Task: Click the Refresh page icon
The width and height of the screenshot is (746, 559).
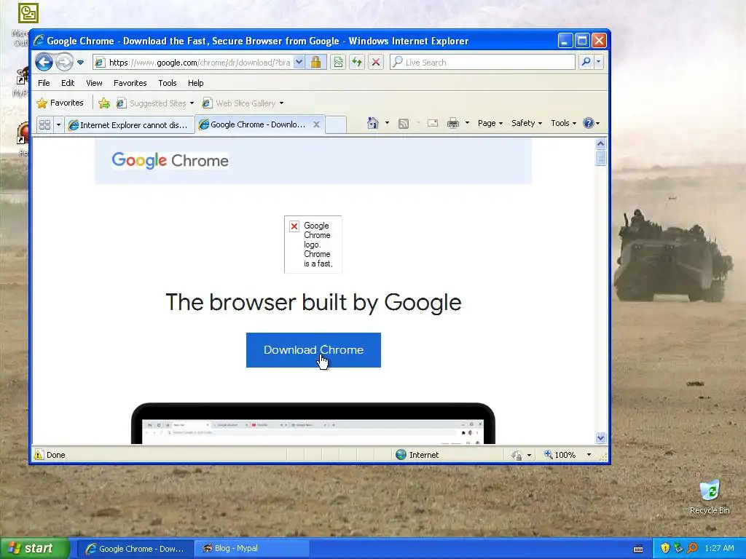Action: tap(357, 63)
